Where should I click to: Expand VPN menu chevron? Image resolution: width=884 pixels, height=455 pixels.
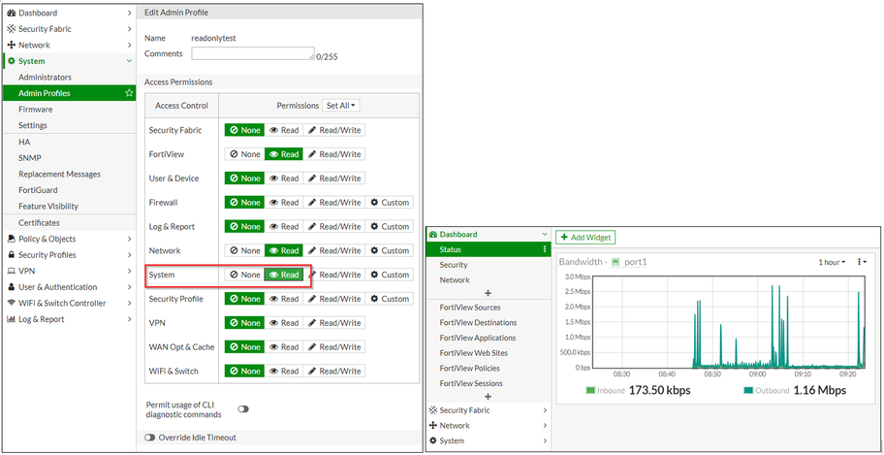point(129,271)
